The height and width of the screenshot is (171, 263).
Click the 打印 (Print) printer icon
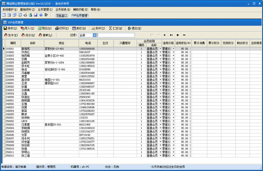pos(57,28)
